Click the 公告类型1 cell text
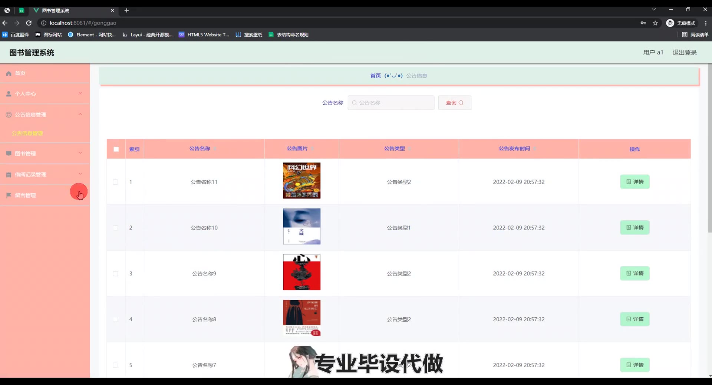This screenshot has width=712, height=385. [399, 228]
